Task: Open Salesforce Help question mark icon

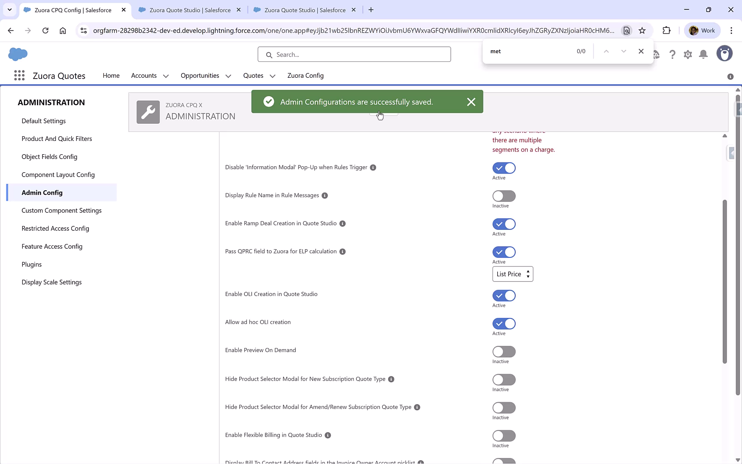Action: (x=672, y=54)
